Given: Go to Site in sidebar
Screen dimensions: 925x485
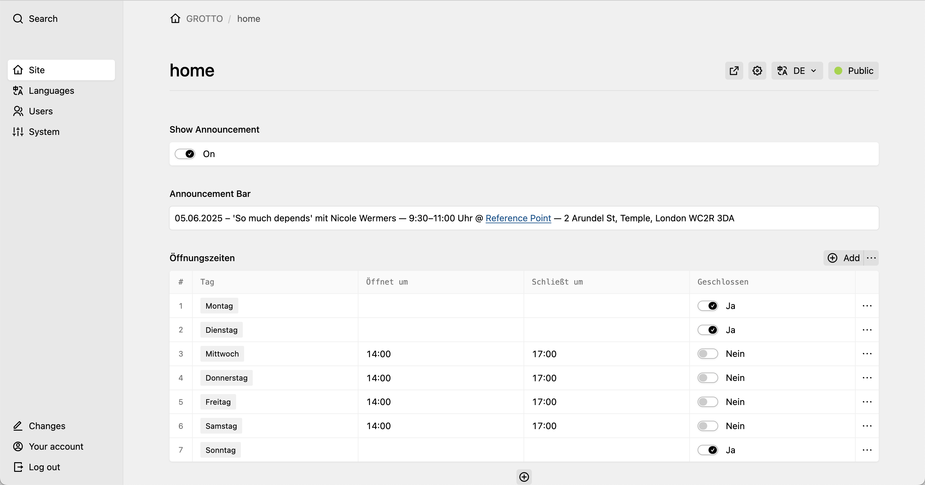Looking at the screenshot, I should click(x=61, y=70).
